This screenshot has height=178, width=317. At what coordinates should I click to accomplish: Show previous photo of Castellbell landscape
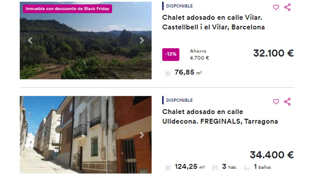(30, 40)
